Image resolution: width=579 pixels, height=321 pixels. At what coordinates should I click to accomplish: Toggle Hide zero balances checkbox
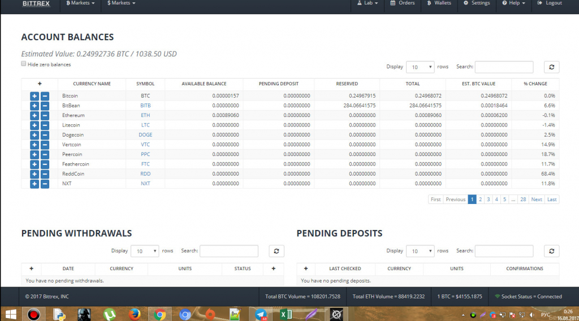click(x=24, y=64)
